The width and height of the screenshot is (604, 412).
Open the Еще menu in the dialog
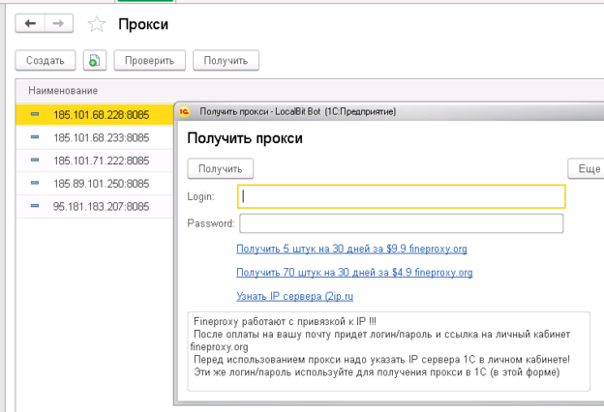[586, 168]
